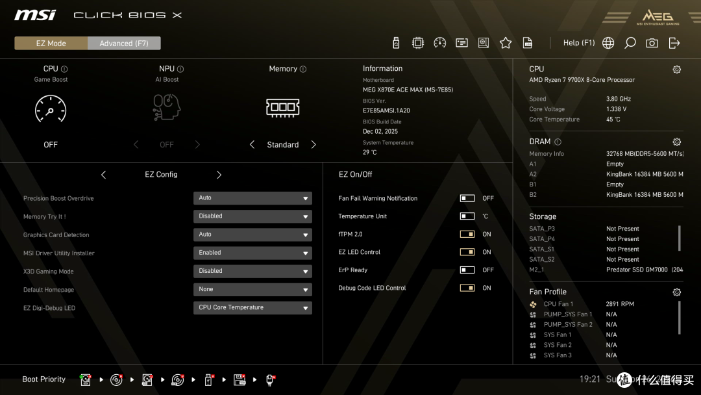Go to previous EZ Config page arrow
Viewport: 701px width, 395px height.
coord(103,175)
